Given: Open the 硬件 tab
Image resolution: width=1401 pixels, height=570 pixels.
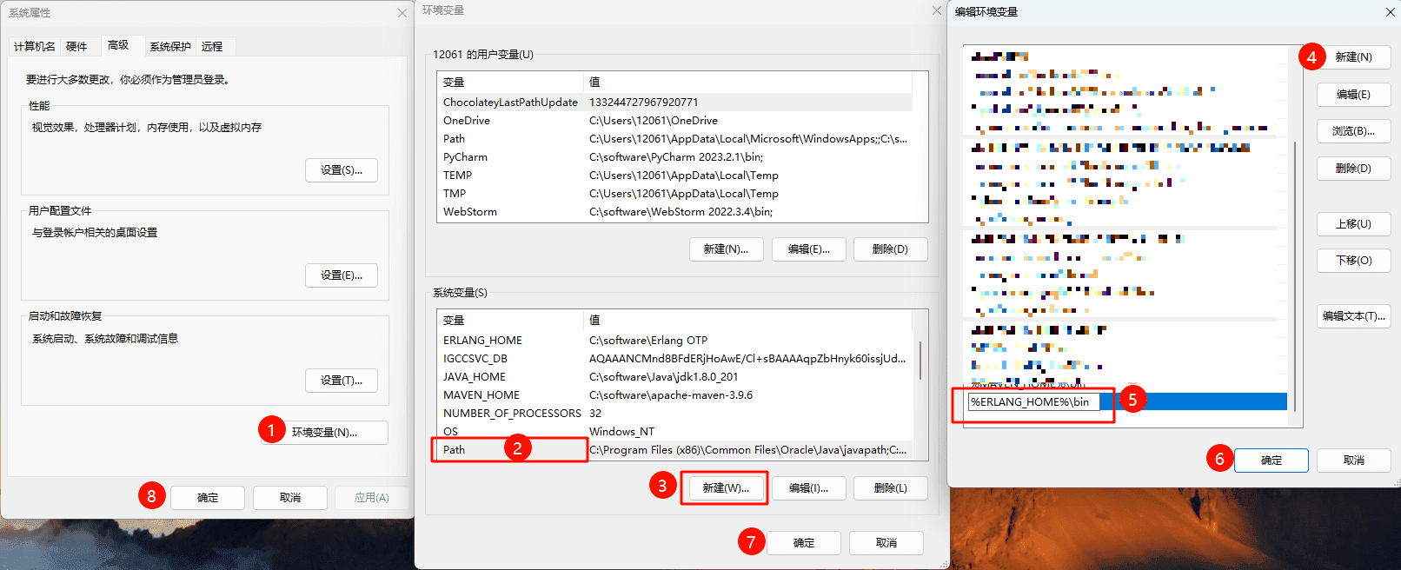Looking at the screenshot, I should pos(76,46).
